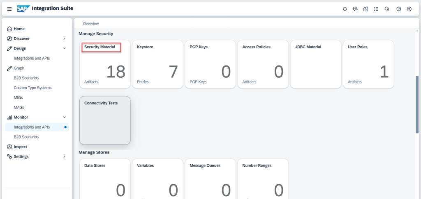Open the feedback chat icon
The width and height of the screenshot is (421, 199).
pyautogui.click(x=355, y=9)
